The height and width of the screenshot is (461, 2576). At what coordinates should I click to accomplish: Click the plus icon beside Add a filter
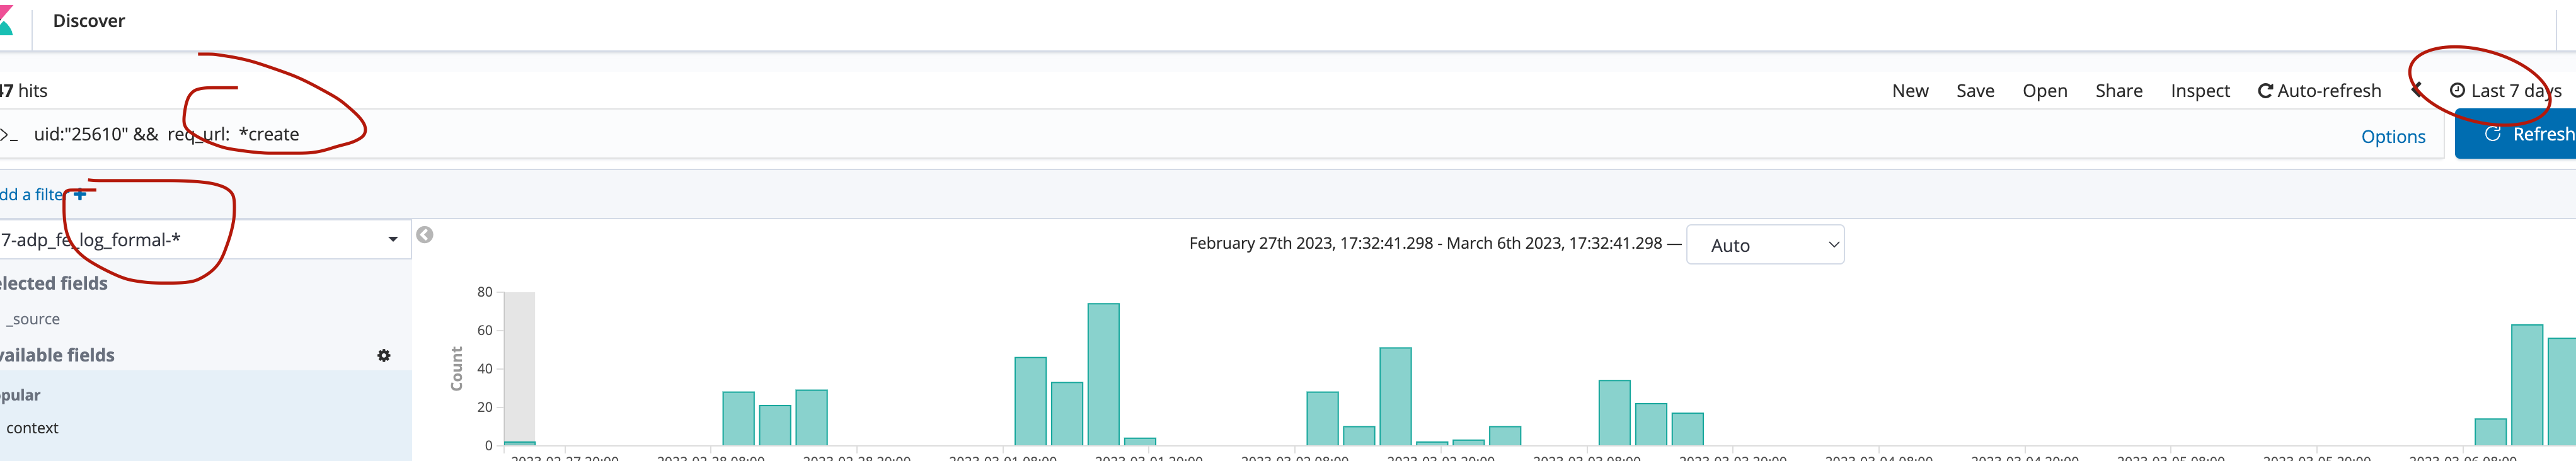[80, 195]
